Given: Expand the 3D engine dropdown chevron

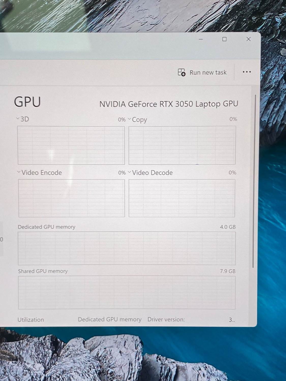Looking at the screenshot, I should click(x=18, y=119).
